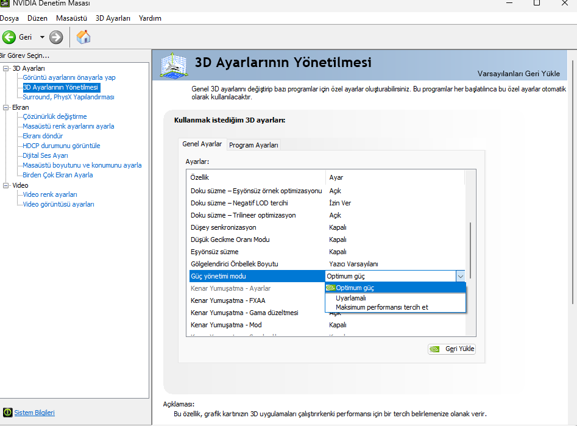
Task: Open Video görüntüsü ayarları page
Action: 58,204
